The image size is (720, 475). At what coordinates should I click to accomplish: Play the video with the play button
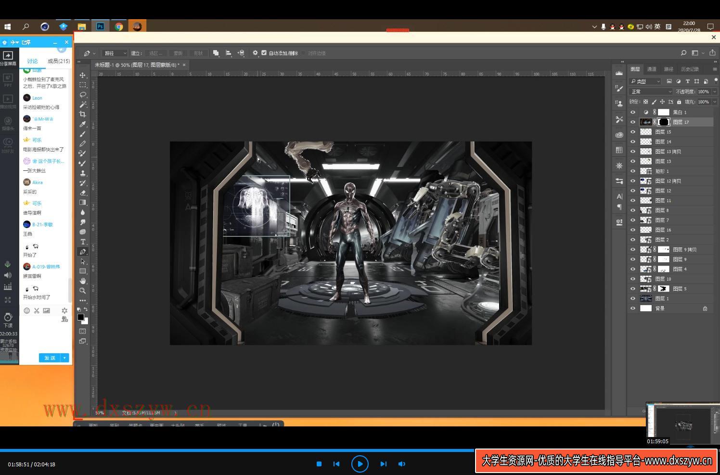(360, 464)
